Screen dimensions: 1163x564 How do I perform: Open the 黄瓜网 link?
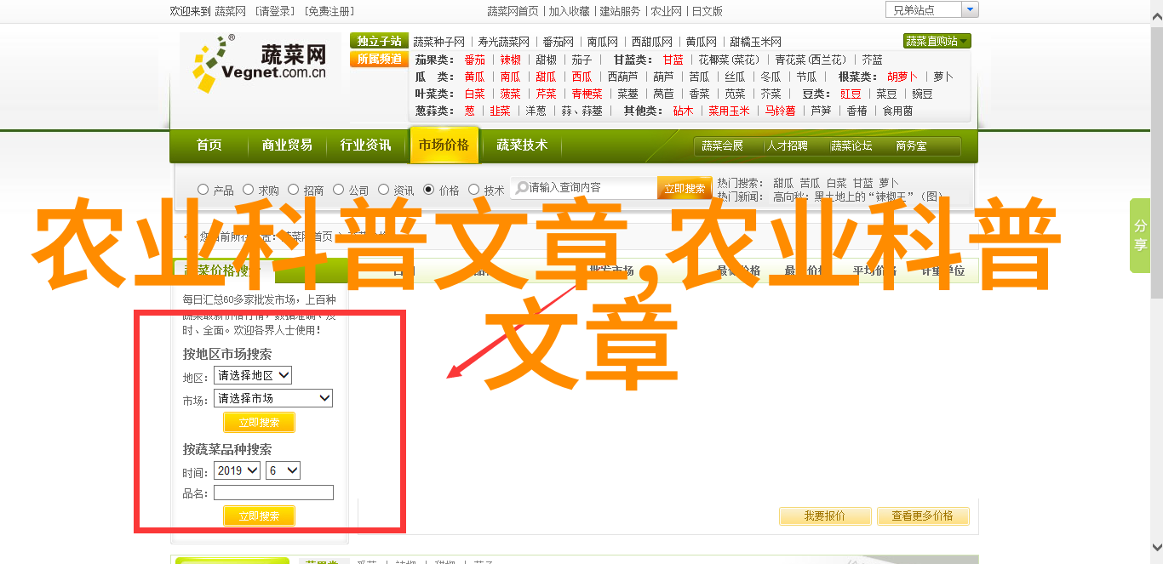[x=701, y=42]
